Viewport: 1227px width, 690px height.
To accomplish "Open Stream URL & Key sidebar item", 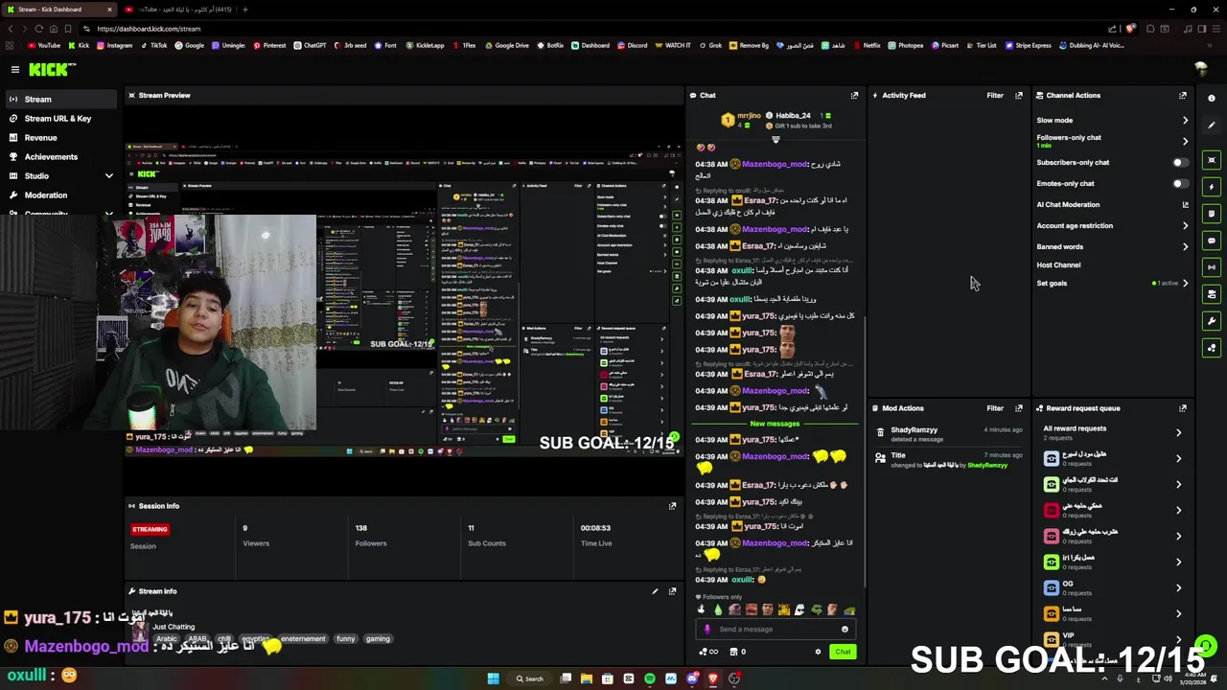I will click(61, 119).
